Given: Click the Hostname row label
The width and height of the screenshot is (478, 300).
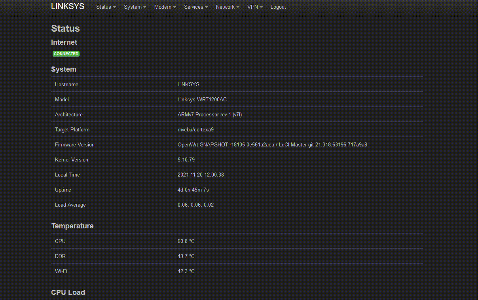Looking at the screenshot, I should point(66,84).
